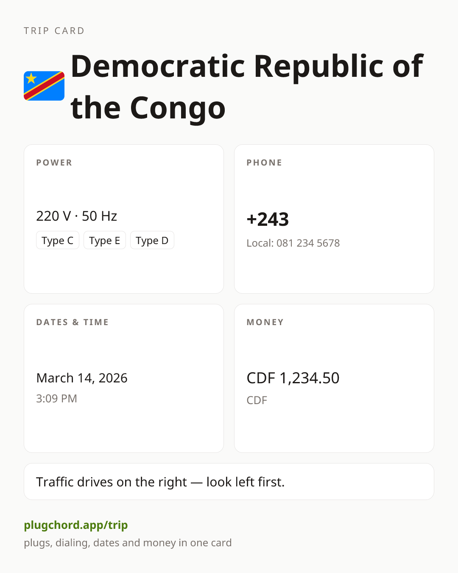This screenshot has width=458, height=573.
Task: Click the Democratic Republic of the Congo title
Action: tap(247, 87)
